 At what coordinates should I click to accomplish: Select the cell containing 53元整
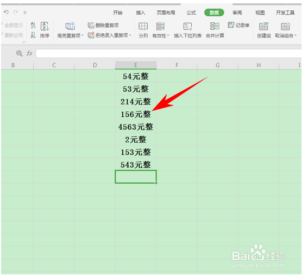[x=136, y=89]
